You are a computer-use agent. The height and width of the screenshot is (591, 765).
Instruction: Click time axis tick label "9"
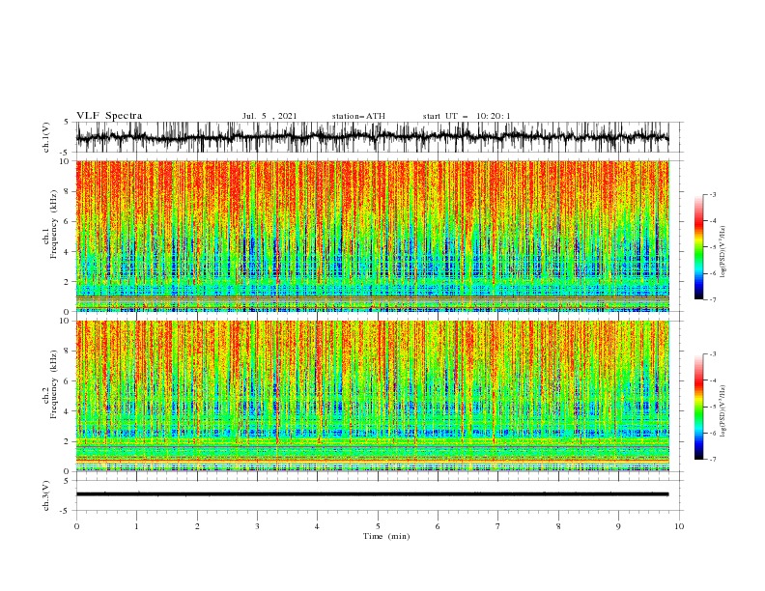pos(618,526)
